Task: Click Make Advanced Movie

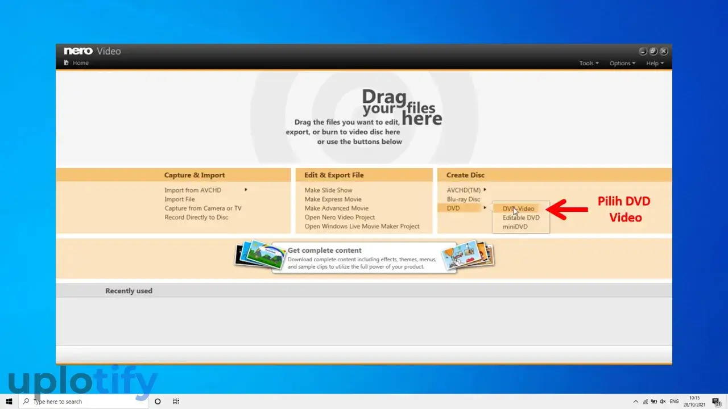Action: point(336,208)
